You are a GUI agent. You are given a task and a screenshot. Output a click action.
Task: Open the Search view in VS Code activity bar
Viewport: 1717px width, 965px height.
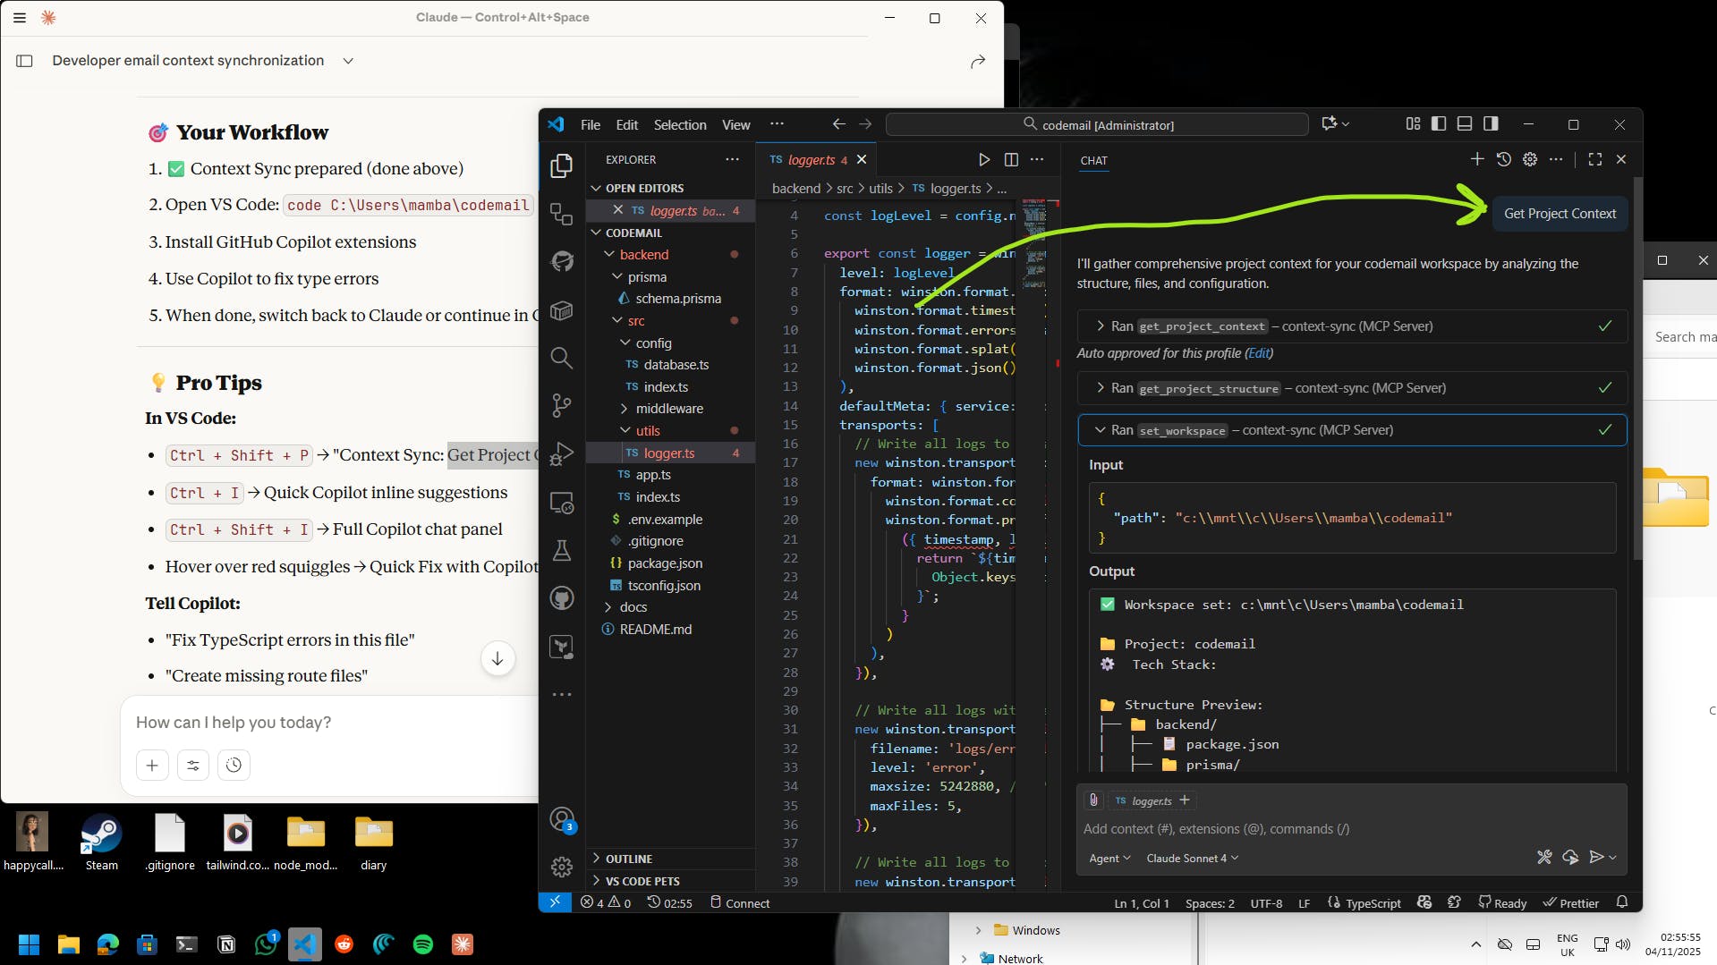(x=561, y=358)
